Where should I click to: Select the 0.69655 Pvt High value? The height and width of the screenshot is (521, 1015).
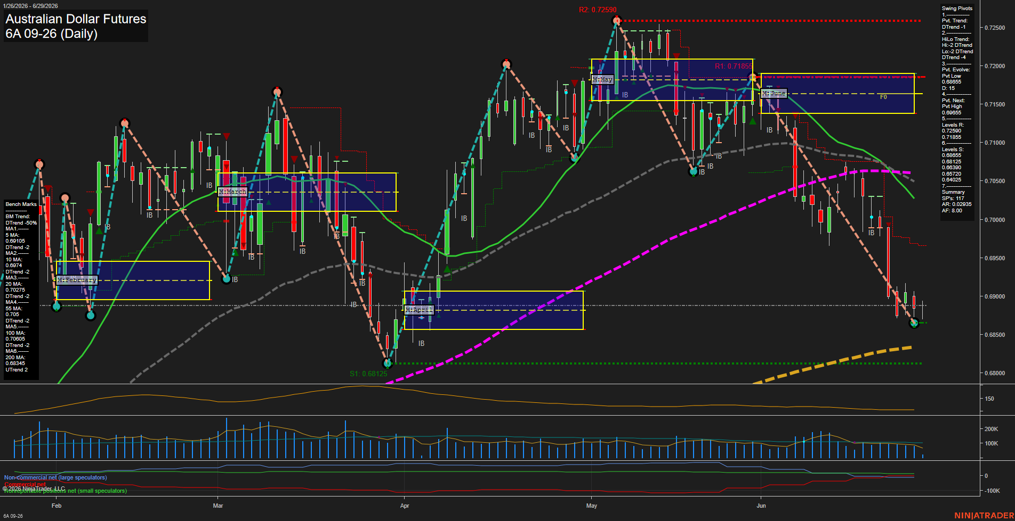point(952,113)
